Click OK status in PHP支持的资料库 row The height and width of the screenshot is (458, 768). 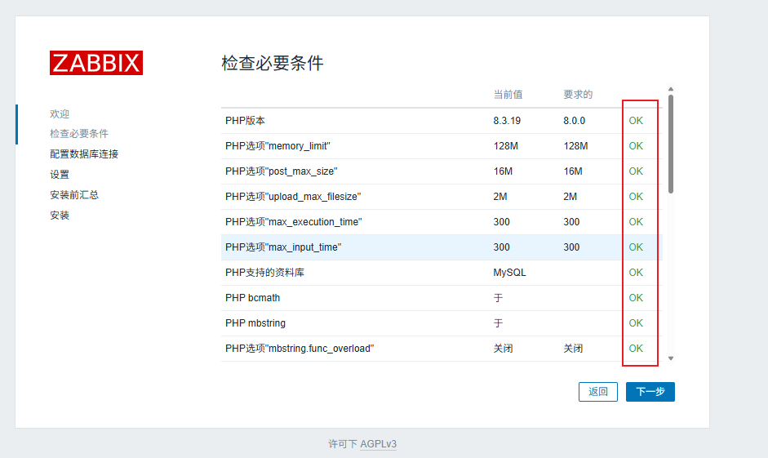(x=636, y=273)
